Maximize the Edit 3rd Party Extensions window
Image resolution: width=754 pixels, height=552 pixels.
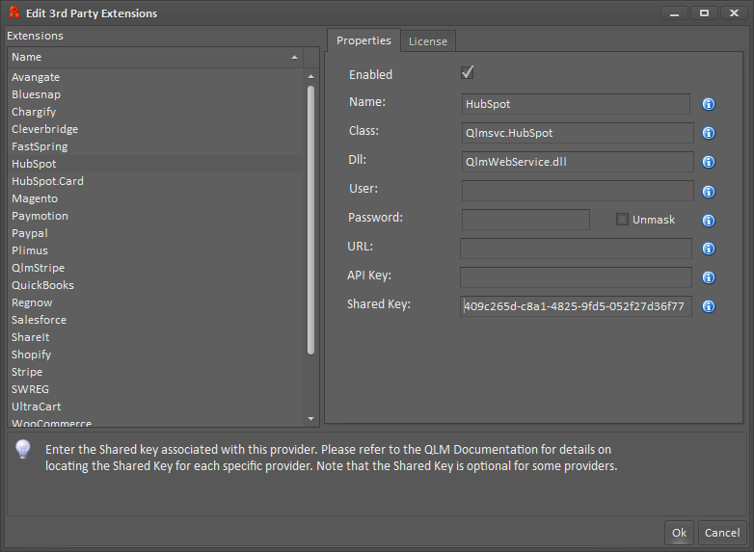704,13
